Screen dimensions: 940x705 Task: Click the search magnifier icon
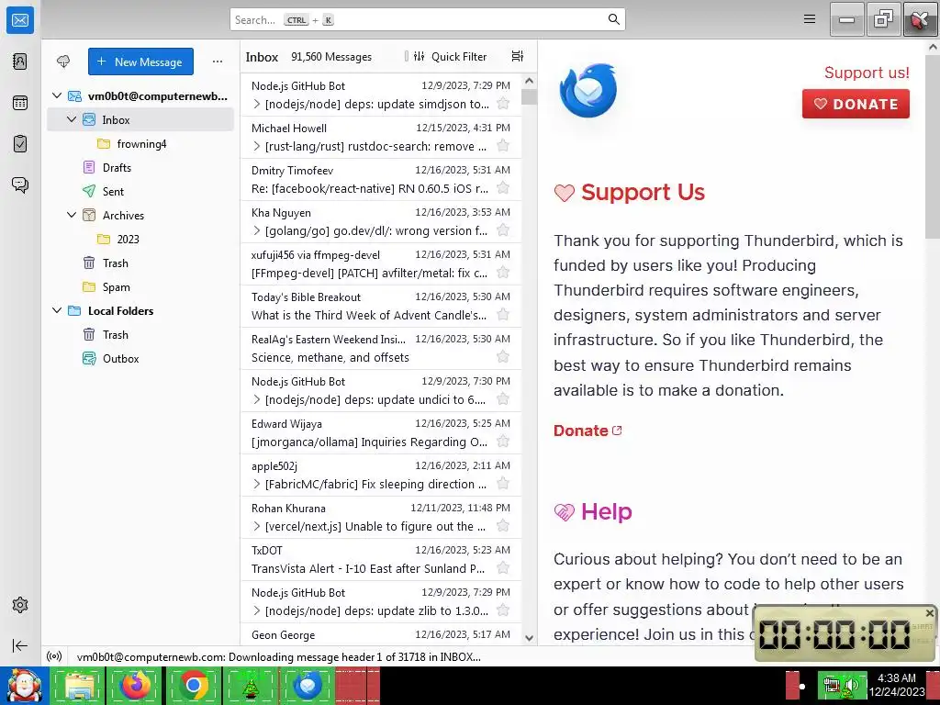614,19
